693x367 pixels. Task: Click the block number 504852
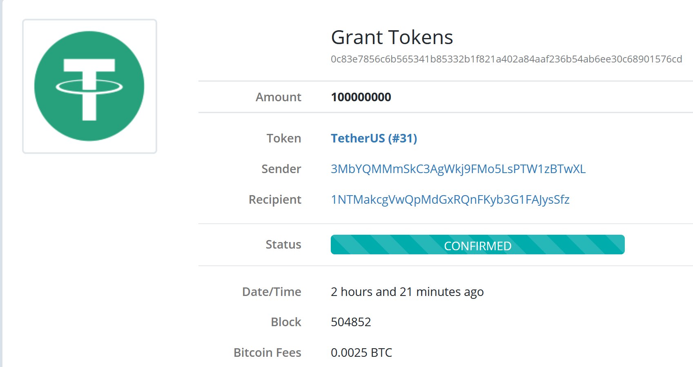[x=351, y=322]
